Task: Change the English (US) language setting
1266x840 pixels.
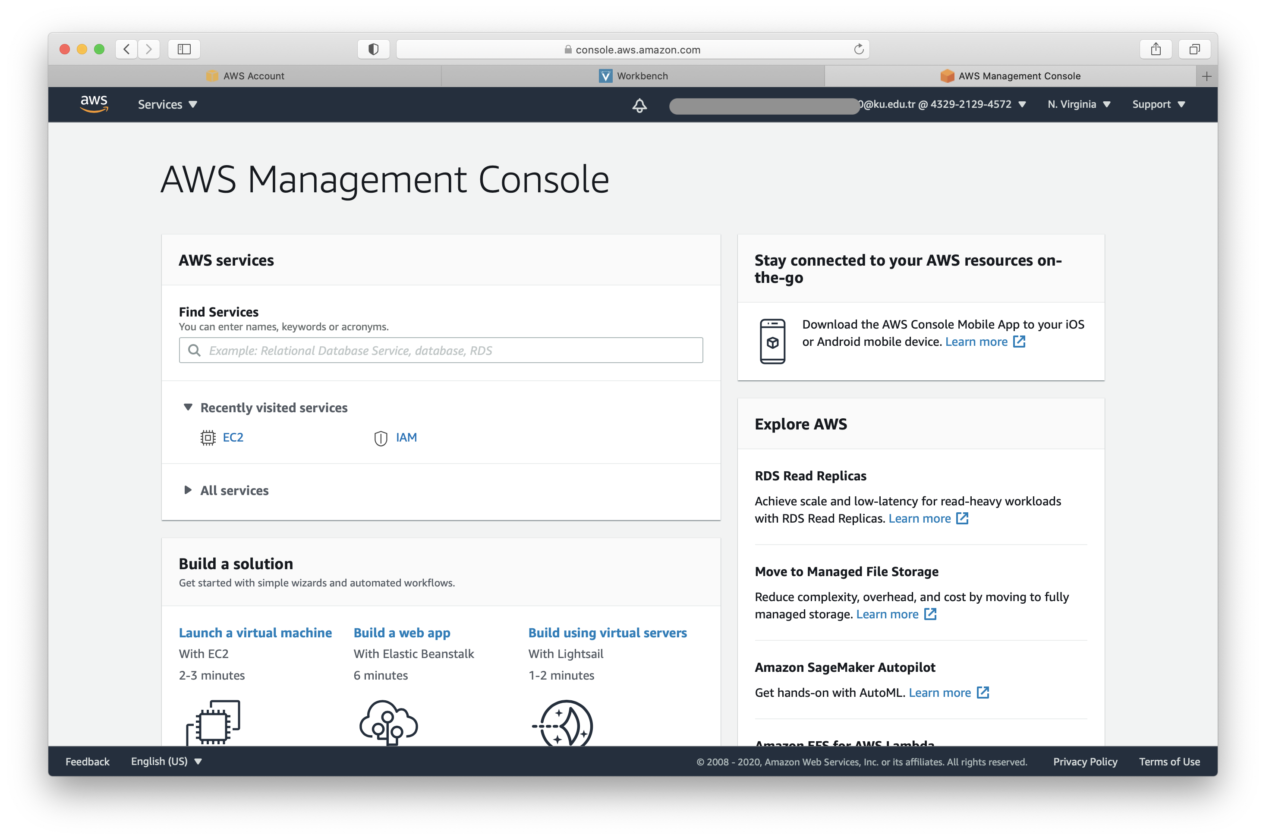Action: (x=166, y=761)
